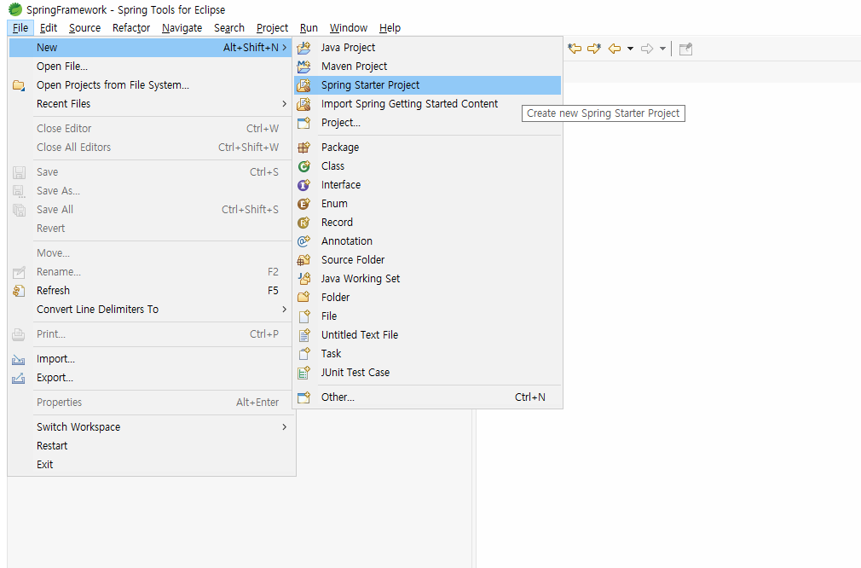Click Open Projects from File System folder icon
861x568 pixels.
coord(19,85)
